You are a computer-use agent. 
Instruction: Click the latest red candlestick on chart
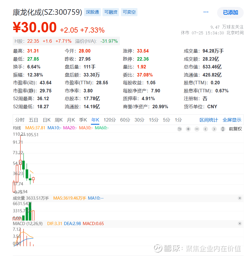pos(33,179)
